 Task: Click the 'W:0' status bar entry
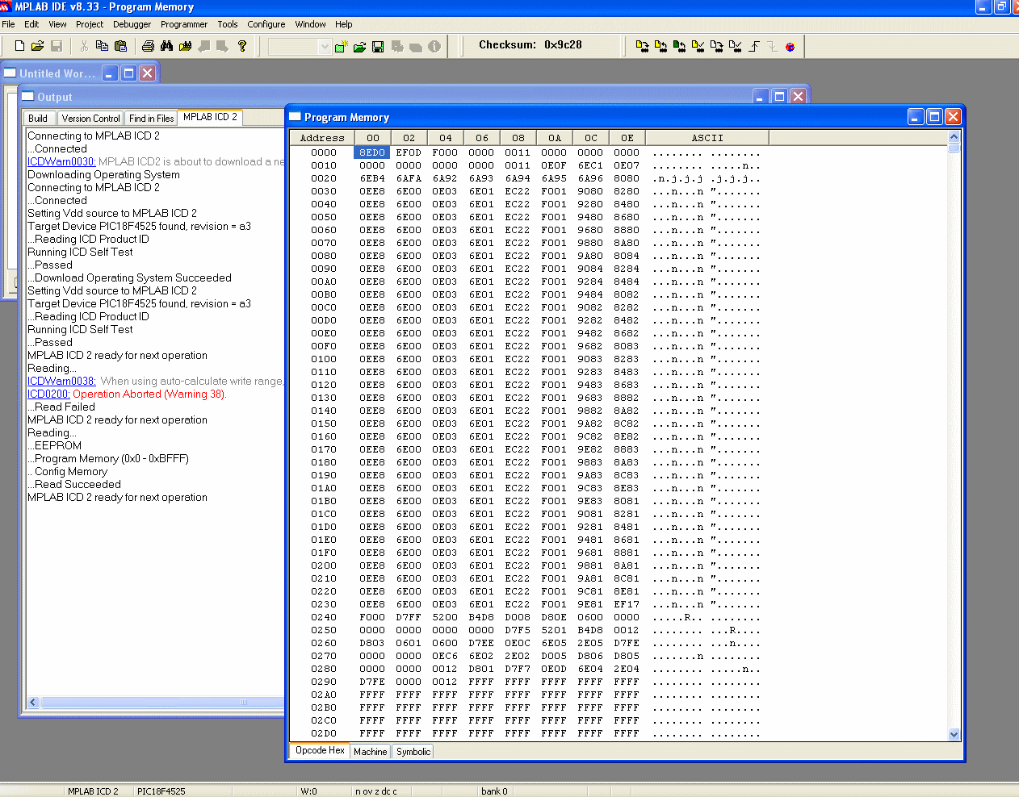(x=309, y=791)
